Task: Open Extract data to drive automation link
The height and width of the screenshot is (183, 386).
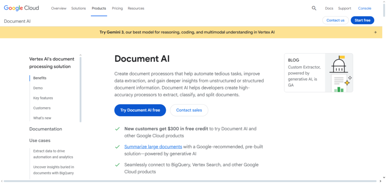Action: pyautogui.click(x=53, y=154)
